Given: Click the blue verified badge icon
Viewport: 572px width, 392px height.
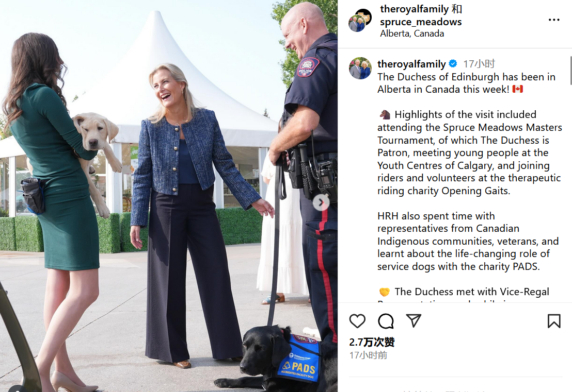Looking at the screenshot, I should (x=453, y=64).
